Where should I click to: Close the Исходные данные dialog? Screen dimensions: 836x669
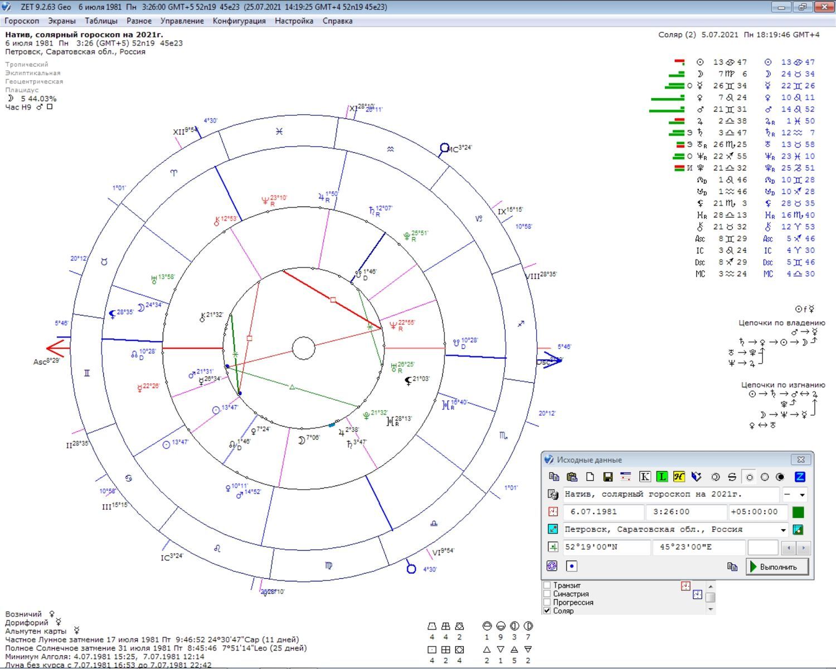tap(801, 460)
